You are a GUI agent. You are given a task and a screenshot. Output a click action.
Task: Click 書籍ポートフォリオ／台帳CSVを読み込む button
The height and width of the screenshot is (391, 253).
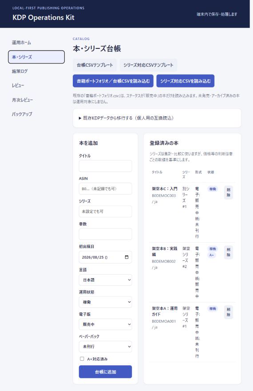tap(113, 81)
